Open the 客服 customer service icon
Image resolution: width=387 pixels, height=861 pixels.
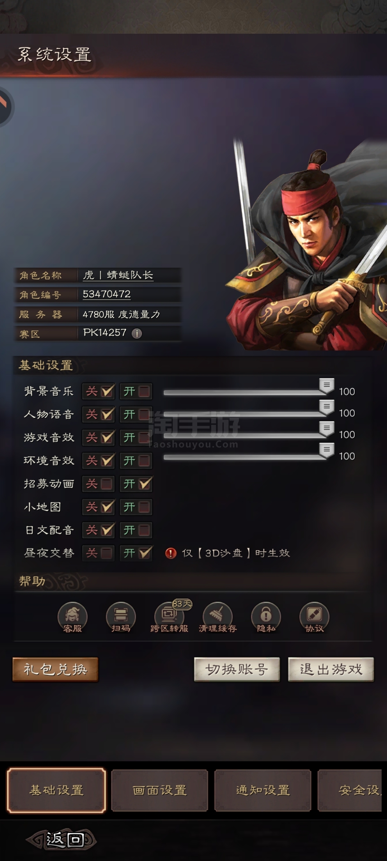pyautogui.click(x=72, y=617)
